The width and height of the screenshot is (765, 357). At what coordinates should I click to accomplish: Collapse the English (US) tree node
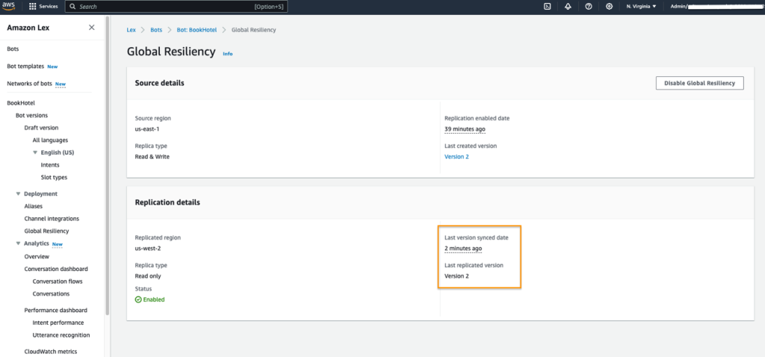(35, 152)
